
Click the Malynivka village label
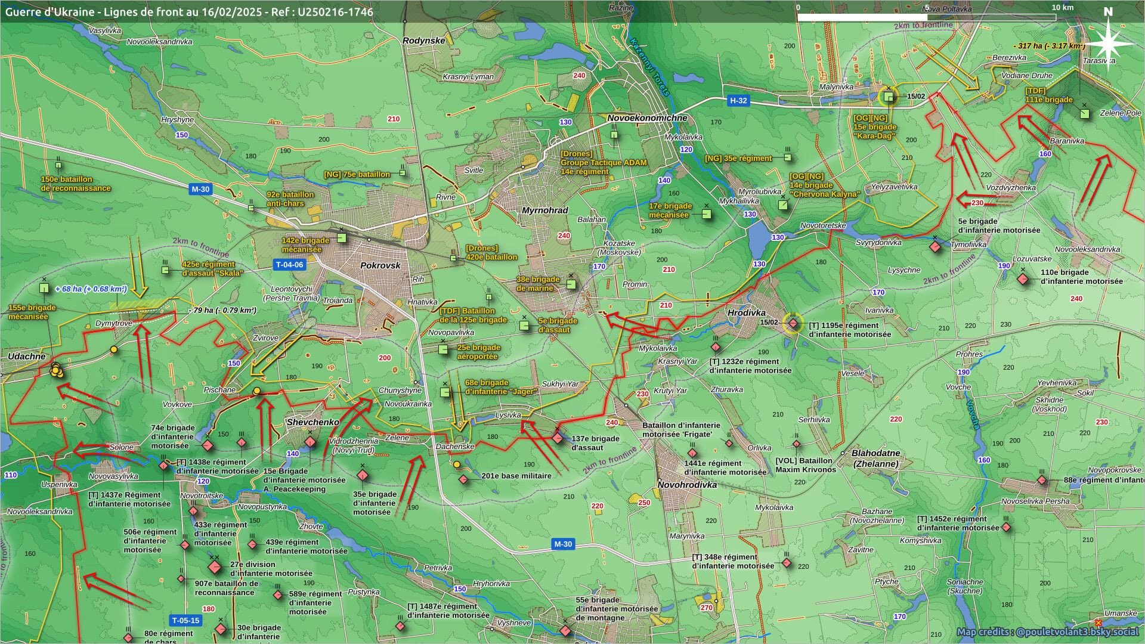[x=836, y=87]
